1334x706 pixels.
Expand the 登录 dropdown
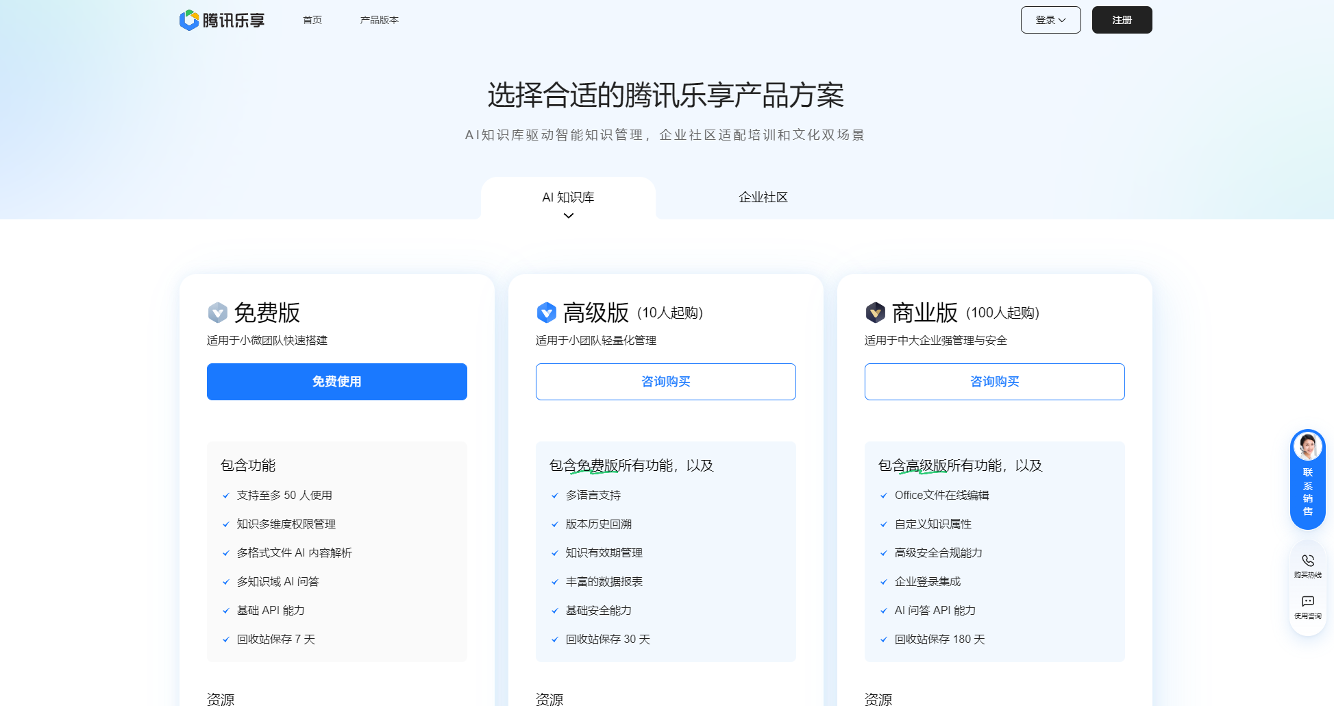[x=1050, y=19]
